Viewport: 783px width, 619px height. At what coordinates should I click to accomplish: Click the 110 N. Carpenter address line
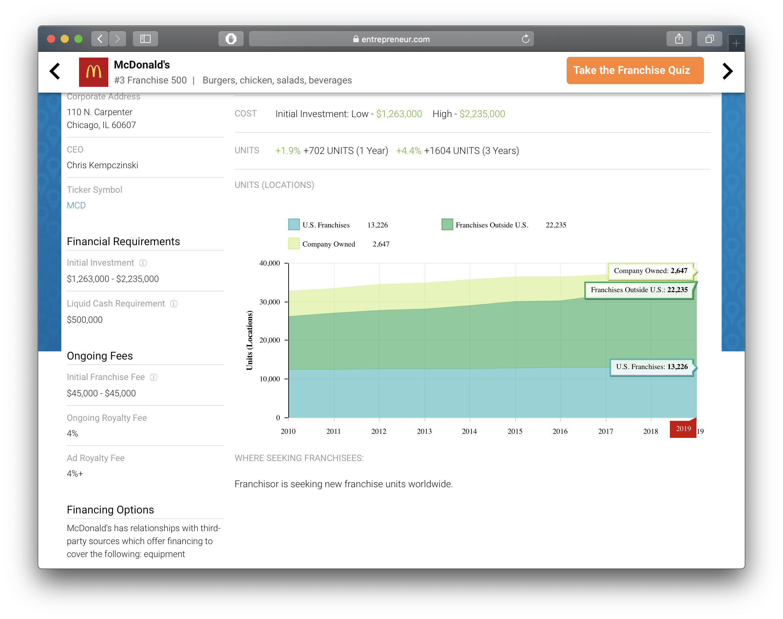pos(99,112)
